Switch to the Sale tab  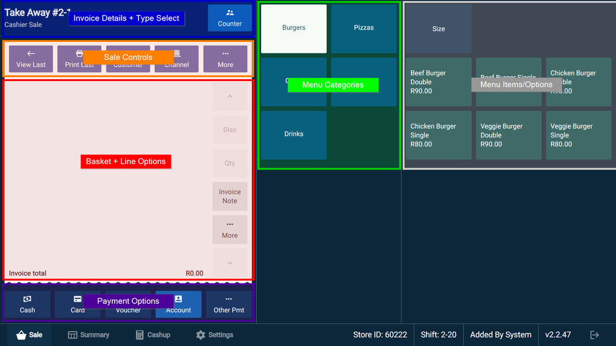point(29,335)
